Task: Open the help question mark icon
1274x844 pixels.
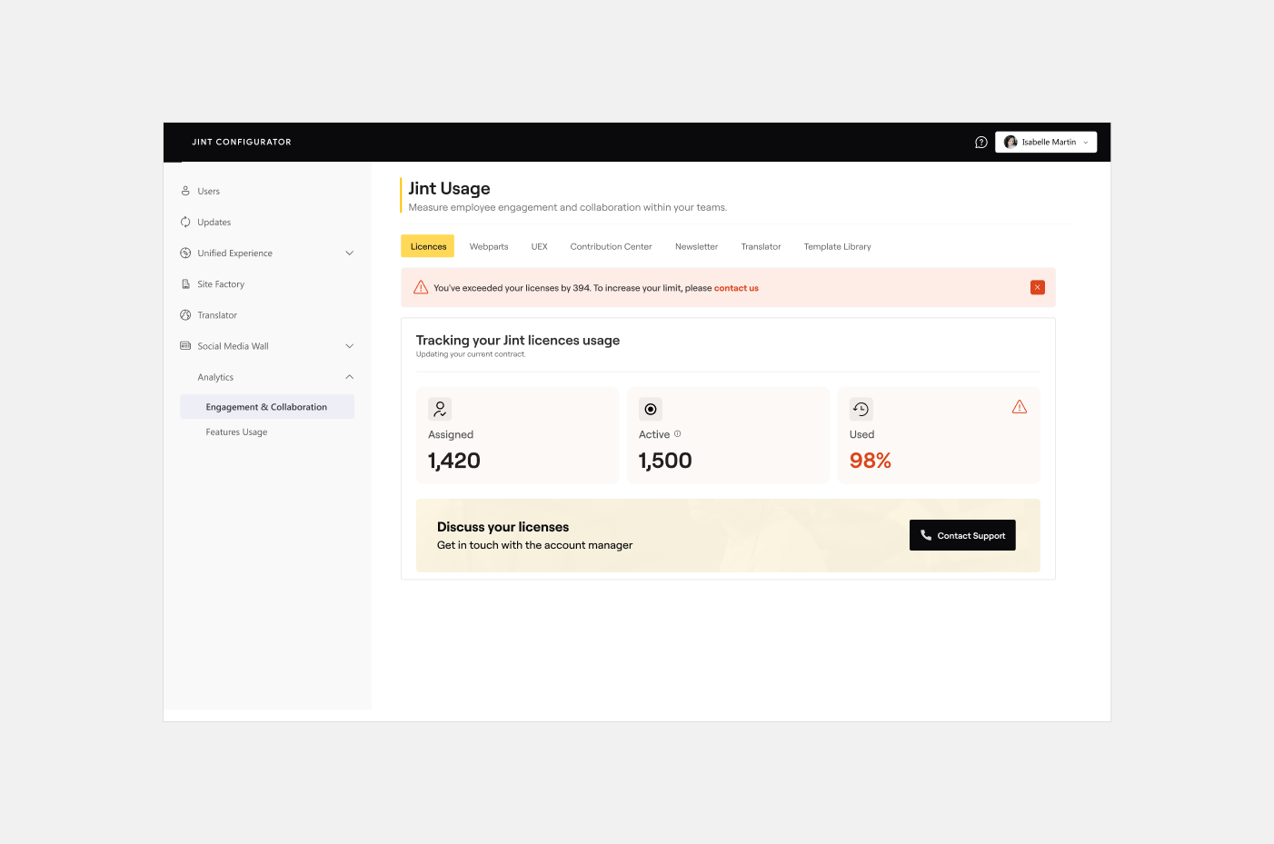Action: [981, 143]
